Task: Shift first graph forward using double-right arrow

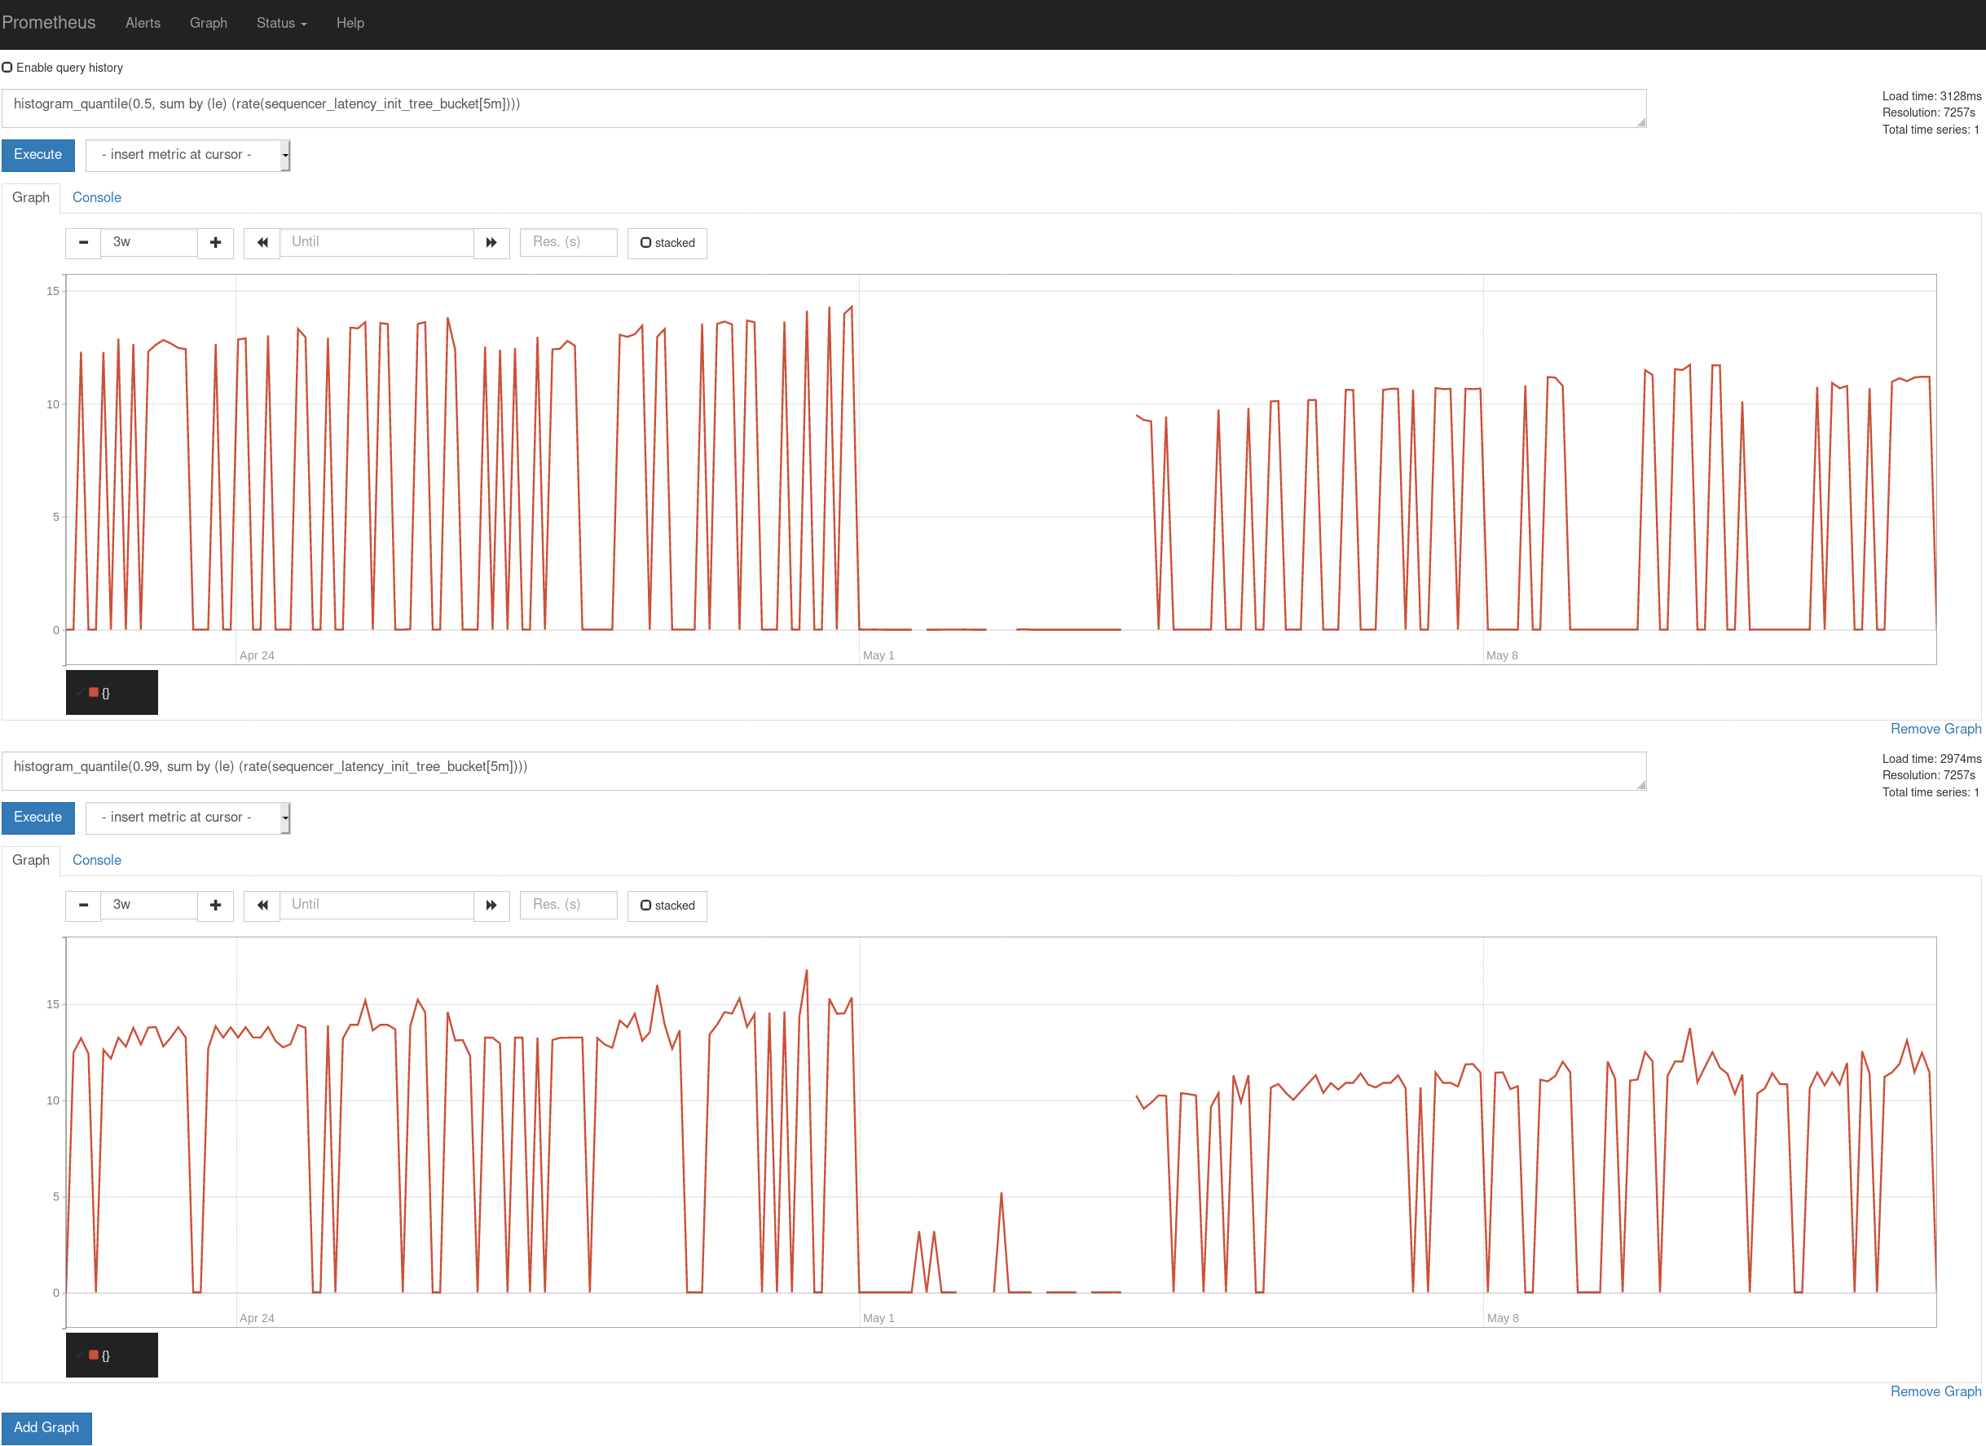Action: [491, 243]
